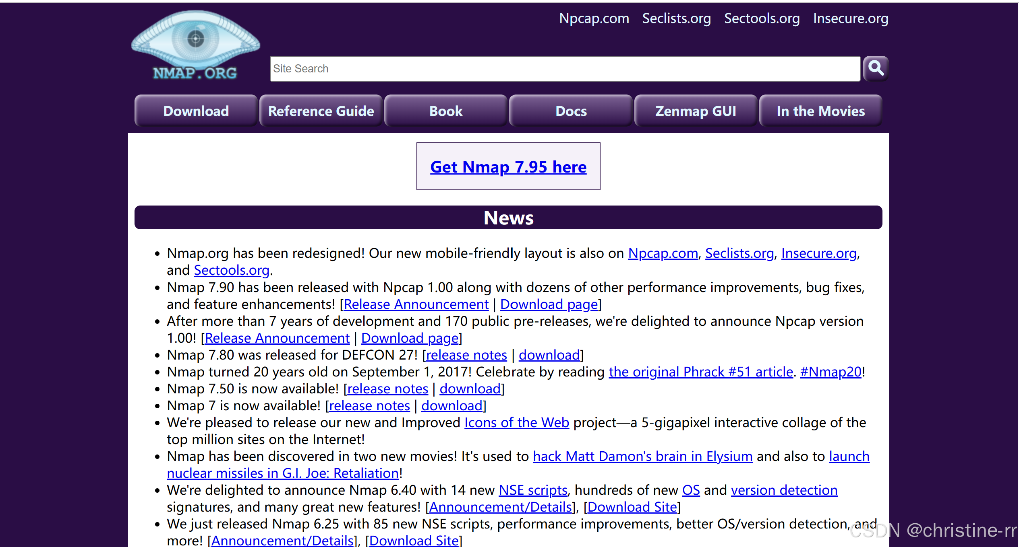
Task: Open the NSE scripts link
Action: (x=533, y=490)
